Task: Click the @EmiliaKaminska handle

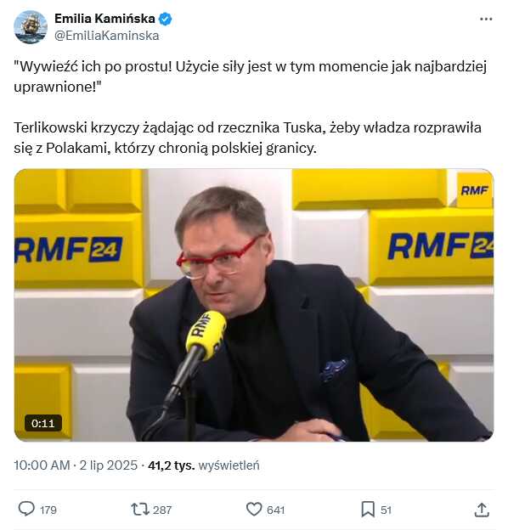Action: click(107, 36)
